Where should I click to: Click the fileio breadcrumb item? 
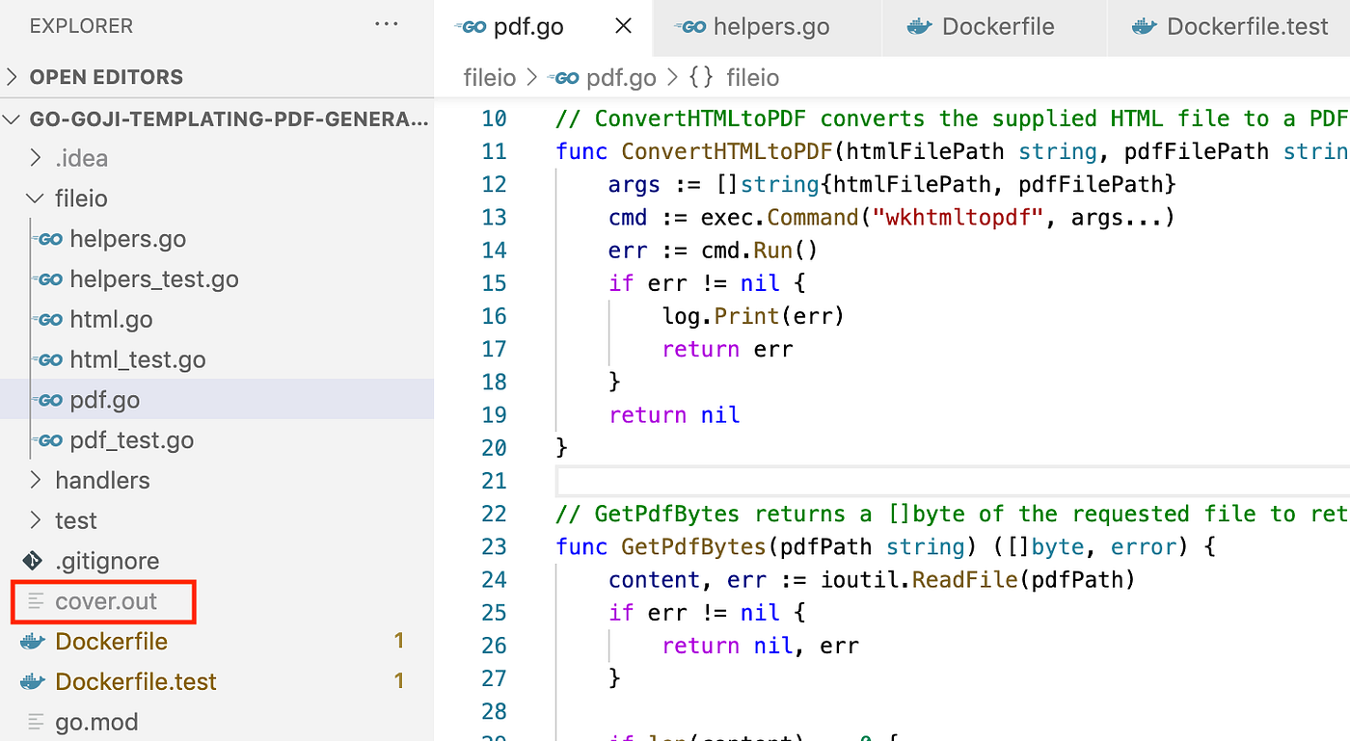click(489, 77)
